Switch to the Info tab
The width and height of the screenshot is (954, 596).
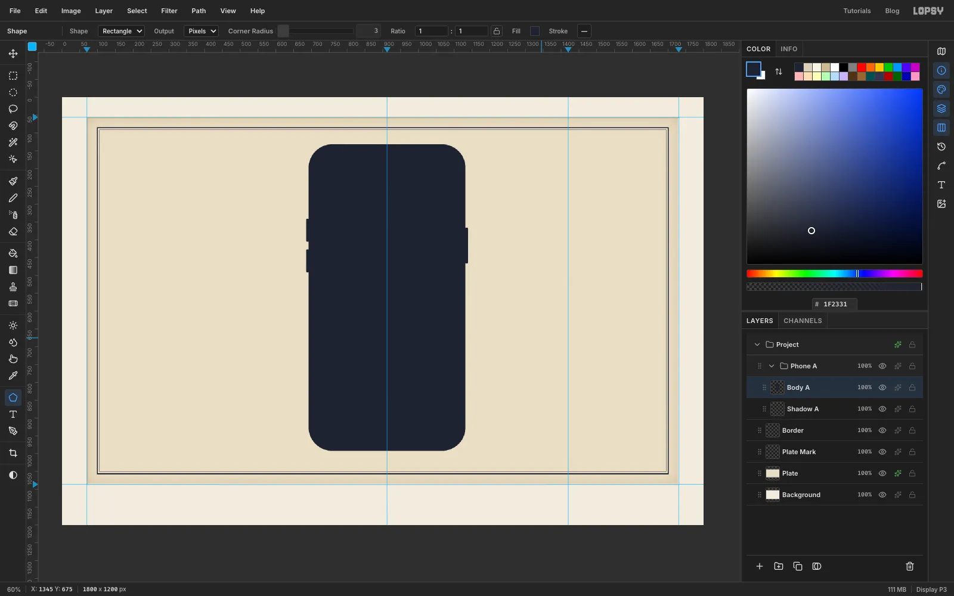coord(789,49)
